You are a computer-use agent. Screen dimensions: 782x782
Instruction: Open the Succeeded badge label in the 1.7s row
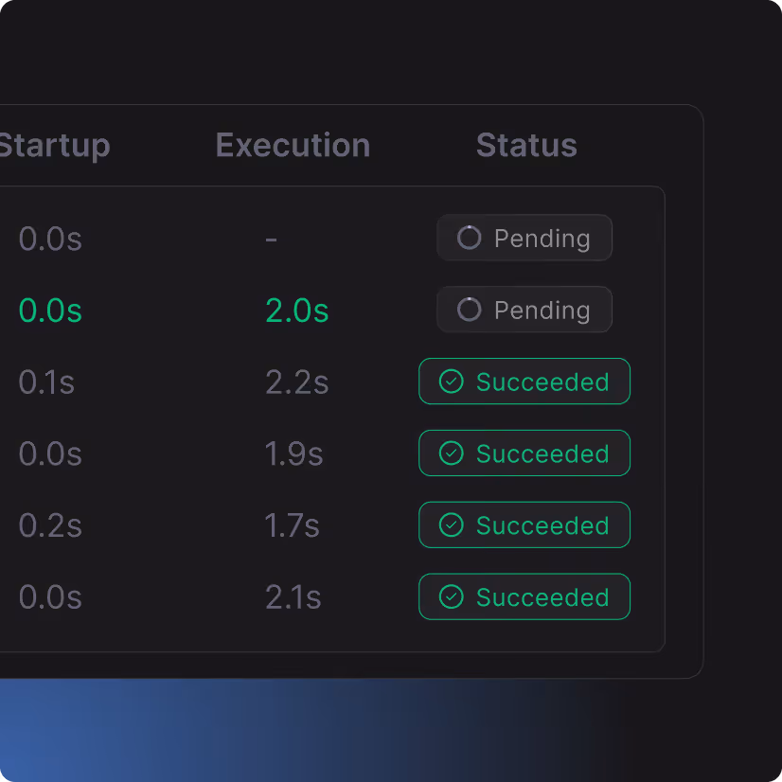click(x=542, y=525)
